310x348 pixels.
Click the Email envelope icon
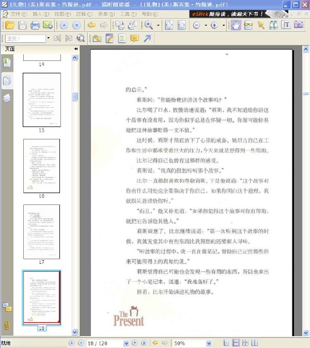(48, 25)
